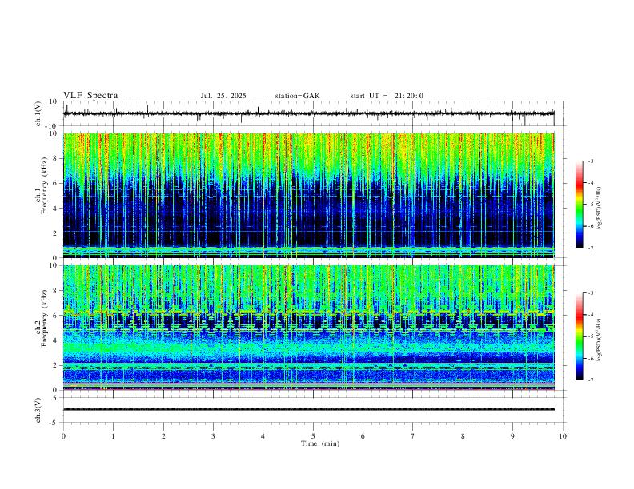Click the ch.2 "Frequency (kHz)" axis title
Image resolution: width=634 pixels, height=489 pixels.
click(x=45, y=318)
